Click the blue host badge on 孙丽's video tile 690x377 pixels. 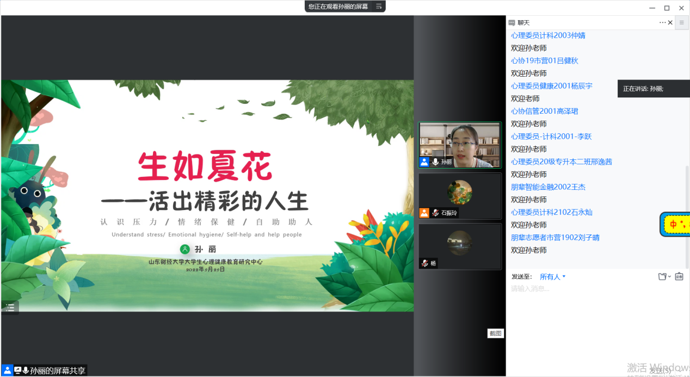pyautogui.click(x=424, y=162)
